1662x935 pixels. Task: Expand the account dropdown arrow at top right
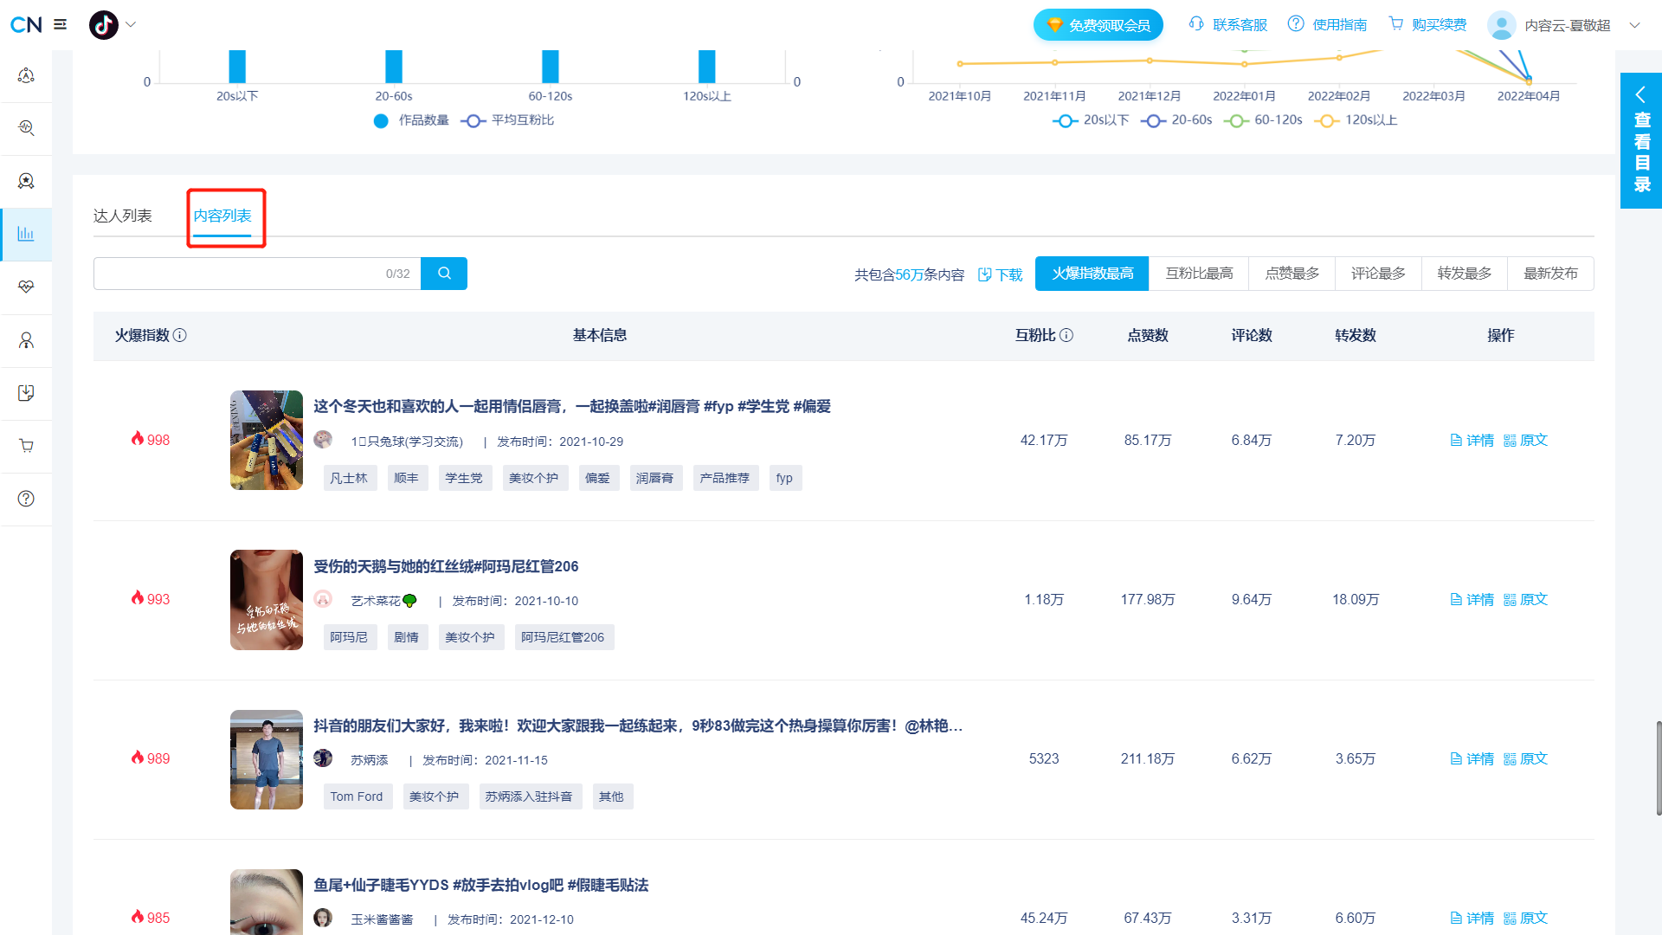tap(1634, 25)
